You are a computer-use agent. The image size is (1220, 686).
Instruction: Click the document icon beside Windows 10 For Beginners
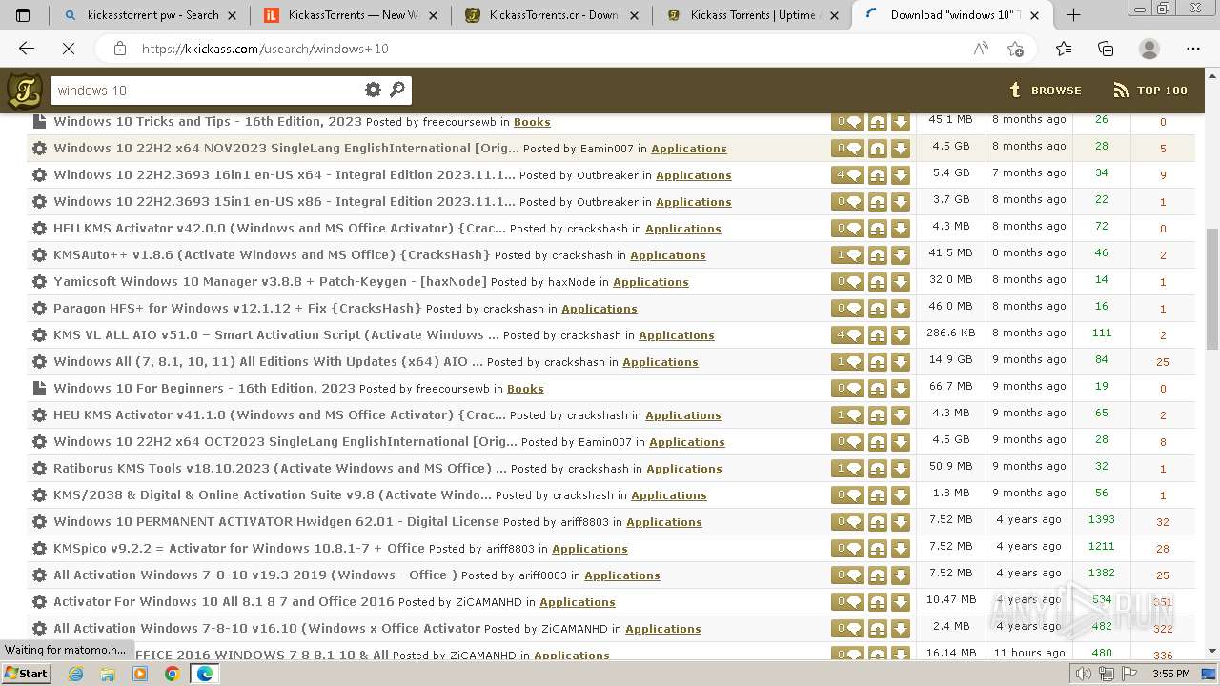(x=39, y=389)
